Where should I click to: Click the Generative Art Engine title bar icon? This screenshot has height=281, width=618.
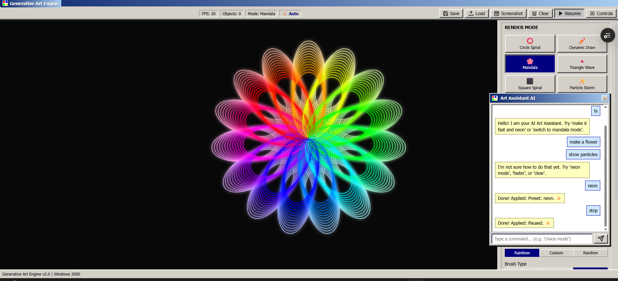click(x=5, y=3)
